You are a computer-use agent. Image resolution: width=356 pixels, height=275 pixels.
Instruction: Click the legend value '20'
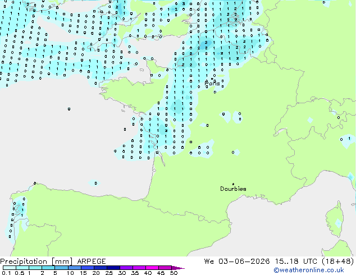coord(96,273)
